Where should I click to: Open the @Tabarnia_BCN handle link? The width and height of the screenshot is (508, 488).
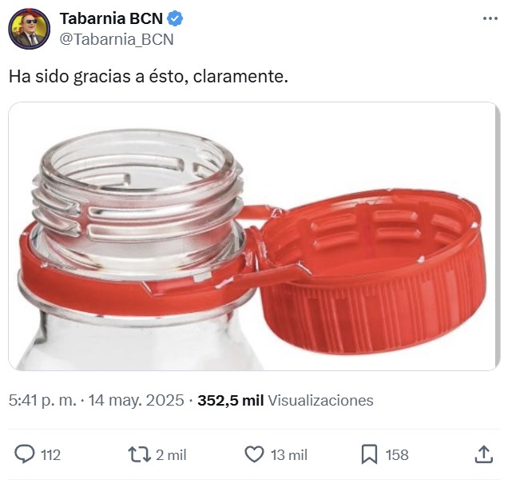117,39
